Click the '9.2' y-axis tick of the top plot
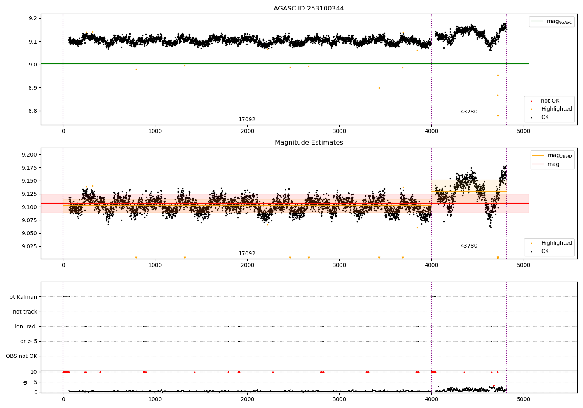Image resolution: width=583 pixels, height=408 pixels. point(33,19)
